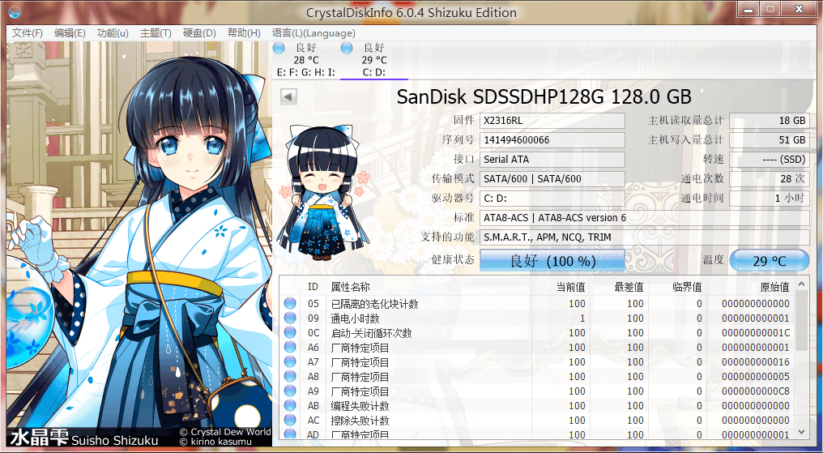This screenshot has width=823, height=453.
Task: Click the 属性名称 column header
Action: (x=351, y=287)
